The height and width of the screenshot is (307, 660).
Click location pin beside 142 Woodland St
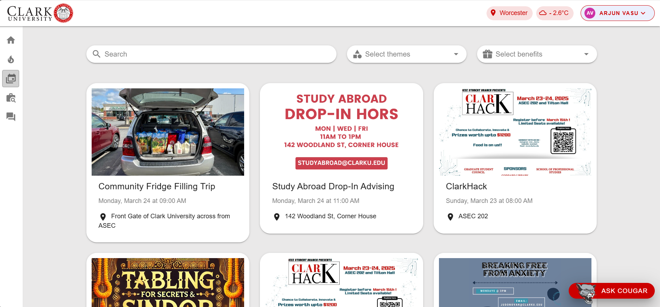(x=277, y=217)
